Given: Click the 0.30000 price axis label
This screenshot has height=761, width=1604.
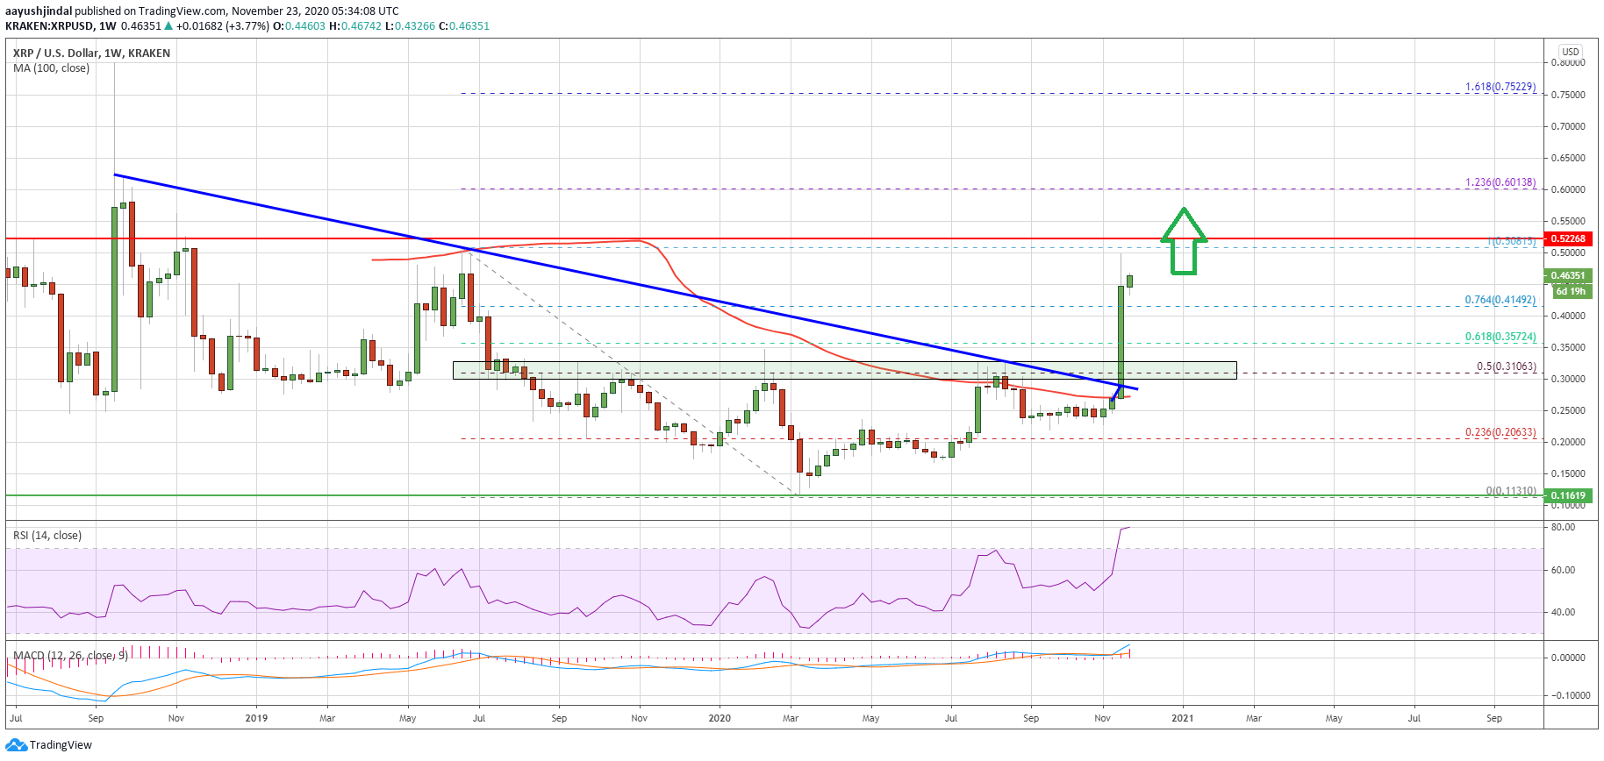Looking at the screenshot, I should coord(1568,379).
